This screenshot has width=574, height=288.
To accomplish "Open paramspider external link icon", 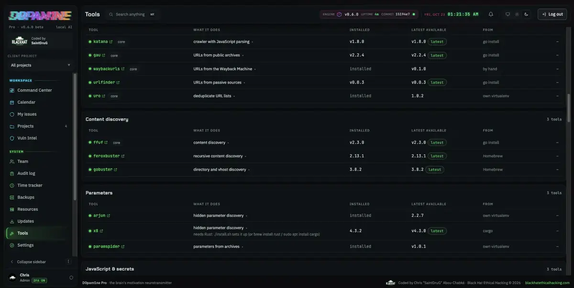I will click(123, 247).
